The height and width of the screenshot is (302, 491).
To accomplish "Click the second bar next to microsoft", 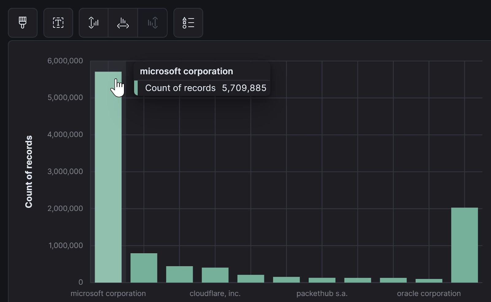I will click(144, 267).
